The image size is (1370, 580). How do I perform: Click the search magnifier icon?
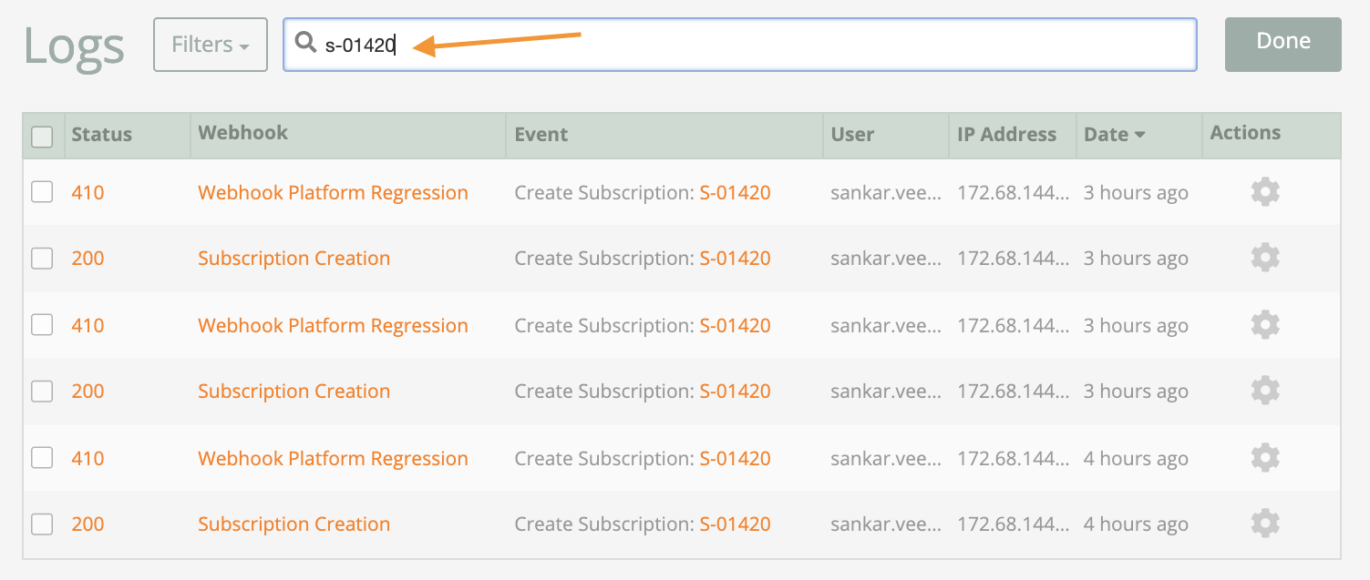(x=305, y=42)
